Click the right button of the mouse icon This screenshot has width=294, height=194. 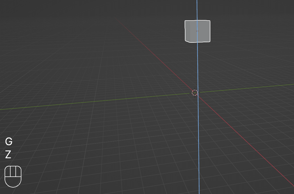18,172
